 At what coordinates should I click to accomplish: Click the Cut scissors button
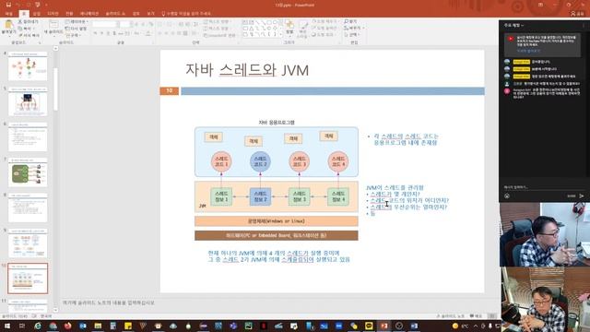pos(28,22)
